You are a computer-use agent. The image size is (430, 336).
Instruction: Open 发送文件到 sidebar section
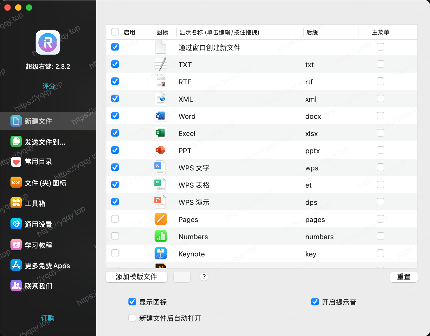click(x=45, y=142)
